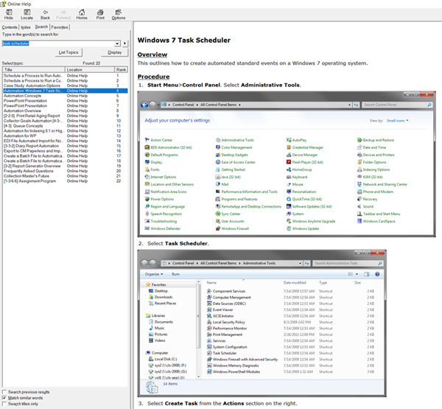The image size is (442, 409).
Task: Click the Home toolbar icon
Action: click(x=82, y=15)
